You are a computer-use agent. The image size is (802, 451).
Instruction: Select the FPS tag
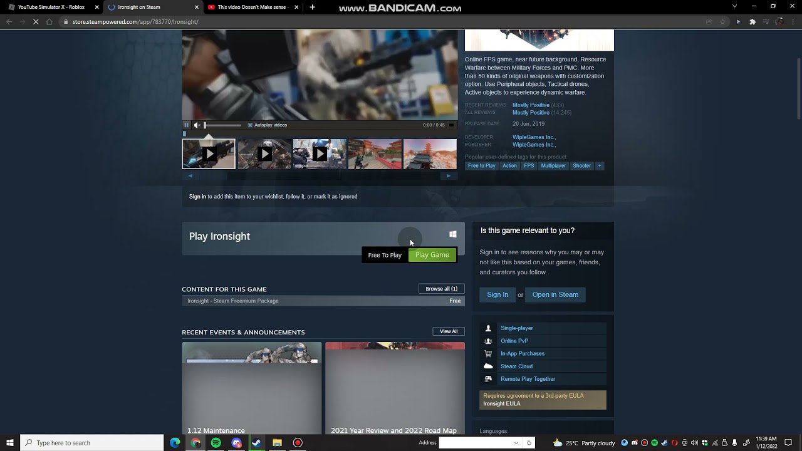(529, 166)
